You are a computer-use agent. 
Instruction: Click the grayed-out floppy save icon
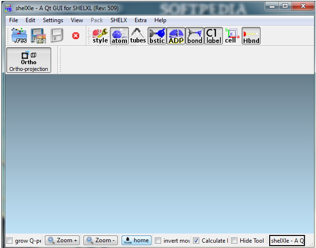click(57, 36)
